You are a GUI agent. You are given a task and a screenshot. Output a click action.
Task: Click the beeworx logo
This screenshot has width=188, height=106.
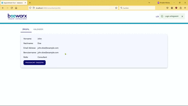pyautogui.click(x=17, y=16)
